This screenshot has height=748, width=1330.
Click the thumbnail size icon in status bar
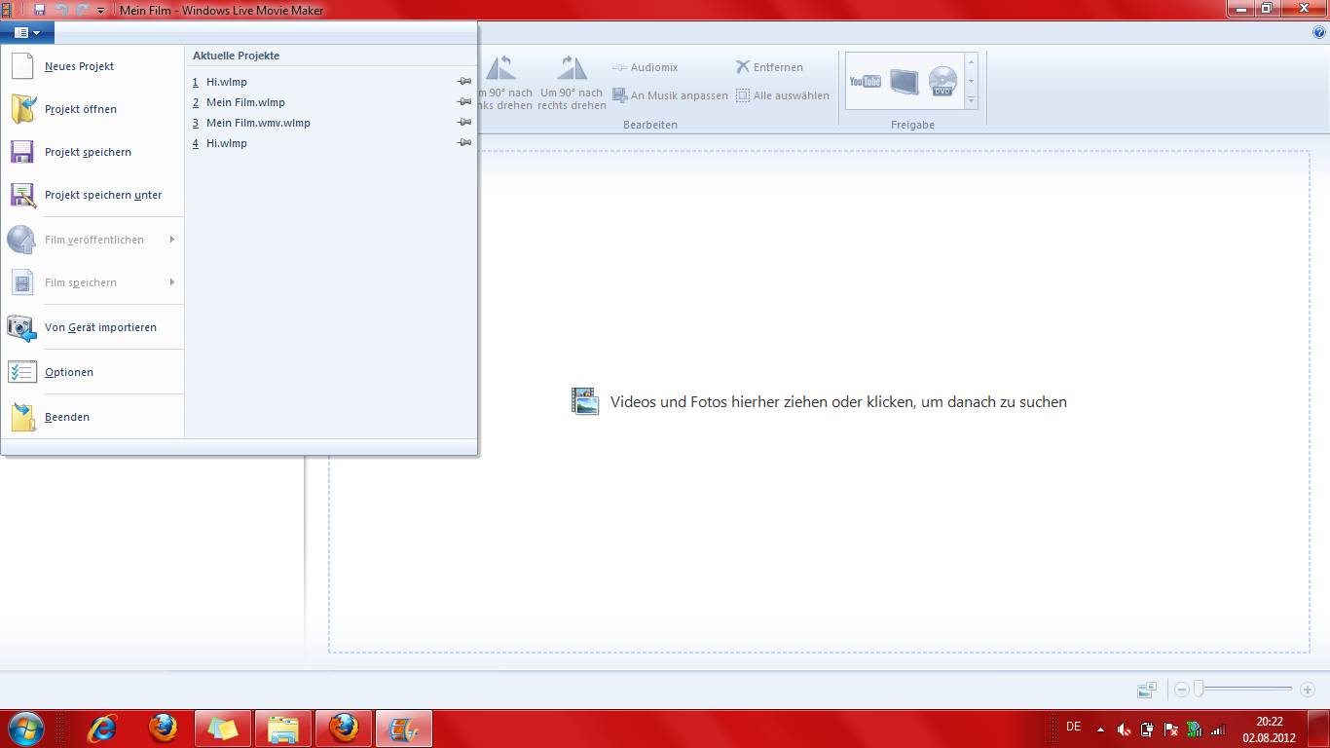pyautogui.click(x=1147, y=690)
